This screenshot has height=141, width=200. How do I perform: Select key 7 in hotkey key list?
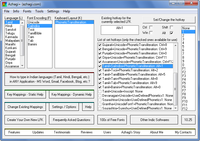[188, 54]
